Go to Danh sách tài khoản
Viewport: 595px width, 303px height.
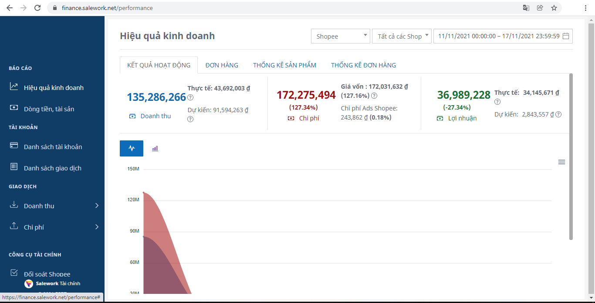point(53,147)
